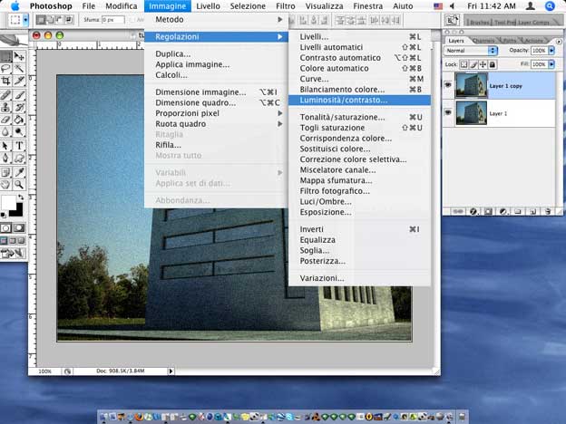Open the Opacity slider arrow
566x424 pixels.
[x=552, y=51]
